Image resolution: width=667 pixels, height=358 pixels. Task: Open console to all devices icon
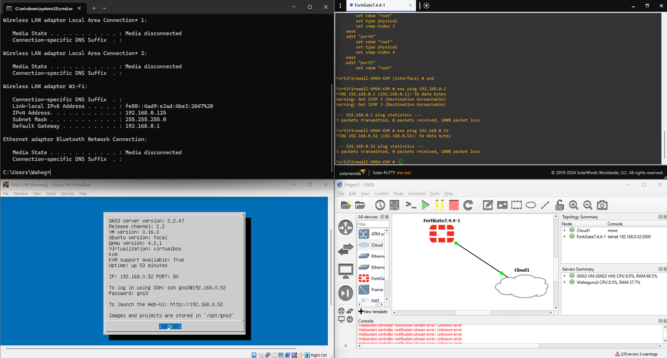click(x=411, y=205)
